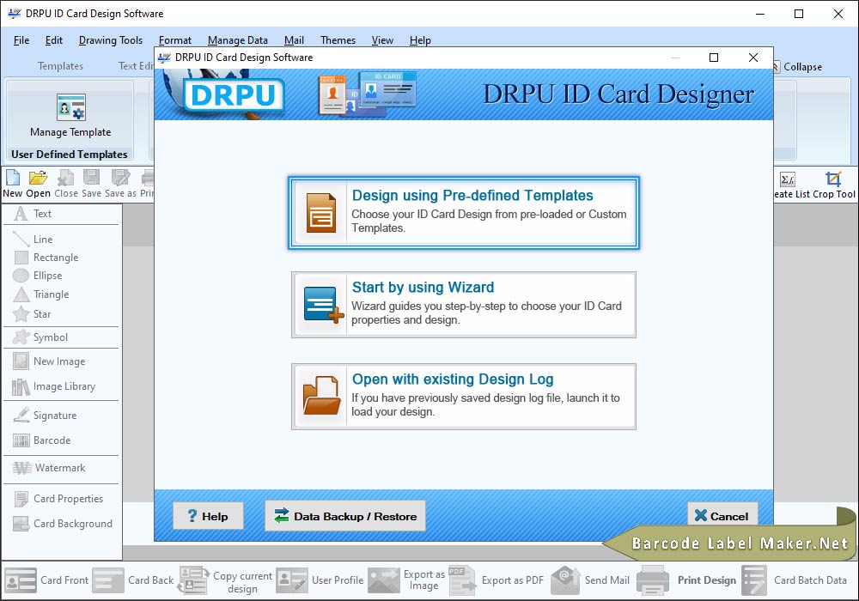This screenshot has width=859, height=601.
Task: Open Card Properties
Action: (x=58, y=499)
